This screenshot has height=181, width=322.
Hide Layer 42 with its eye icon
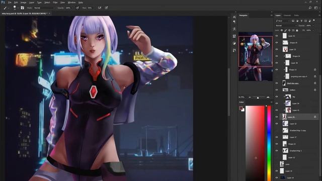click(277, 36)
